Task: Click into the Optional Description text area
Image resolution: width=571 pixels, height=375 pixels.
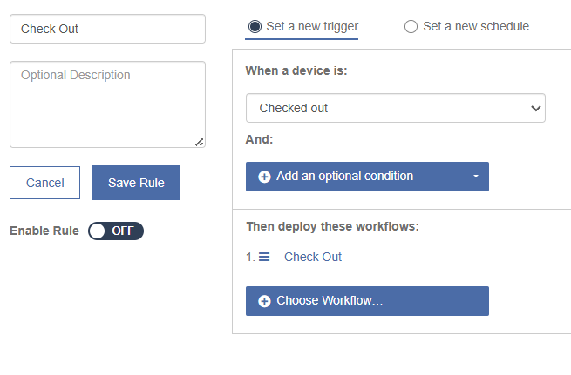Action: coord(107,104)
